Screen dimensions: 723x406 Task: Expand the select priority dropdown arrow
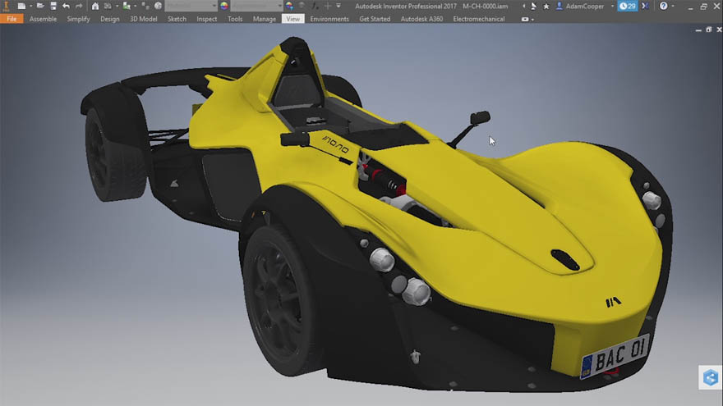[135, 6]
